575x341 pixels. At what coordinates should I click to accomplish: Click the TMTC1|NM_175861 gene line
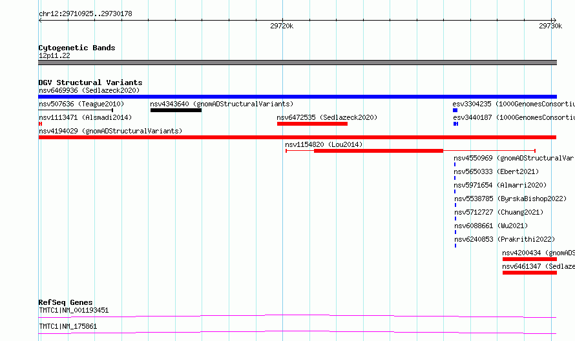click(x=297, y=332)
